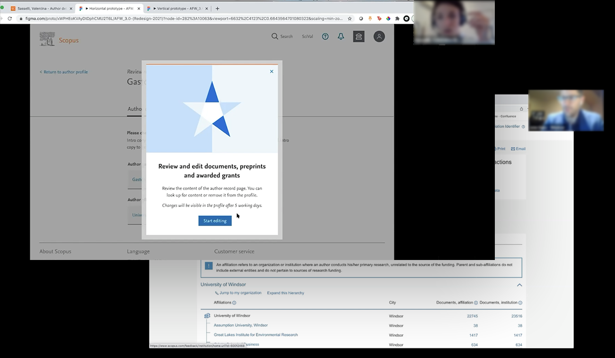Screen dimensions: 615x358
Task: Click the red Tp extension icon
Action: tap(379, 18)
